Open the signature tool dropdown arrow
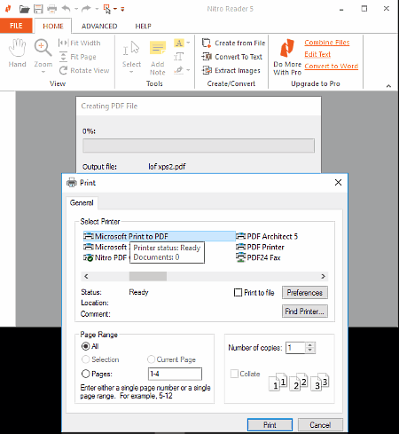This screenshot has width=399, height=434. click(x=188, y=70)
